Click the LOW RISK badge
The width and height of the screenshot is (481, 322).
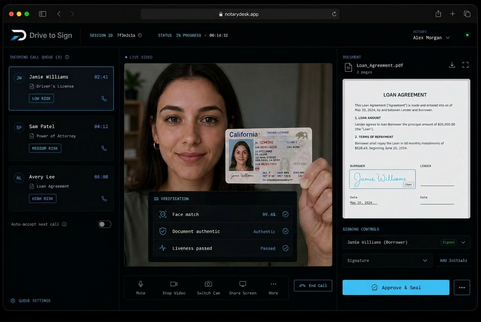(41, 98)
